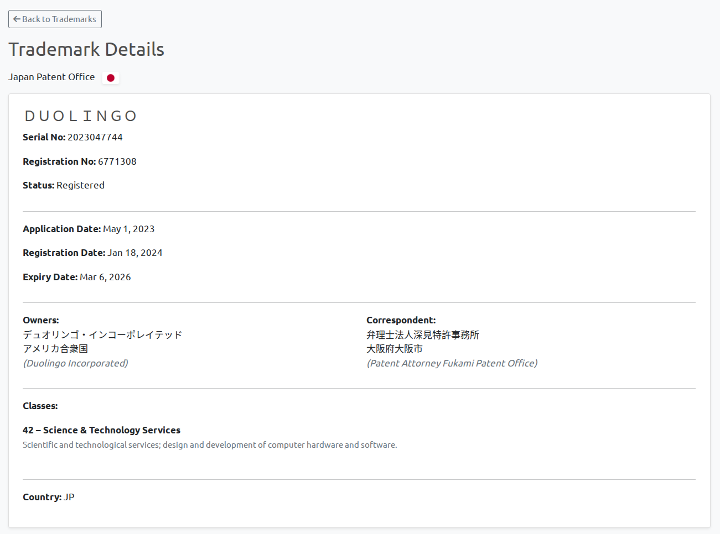Click the Expiry Date Mar 6, 2026
The image size is (720, 534).
tap(106, 277)
